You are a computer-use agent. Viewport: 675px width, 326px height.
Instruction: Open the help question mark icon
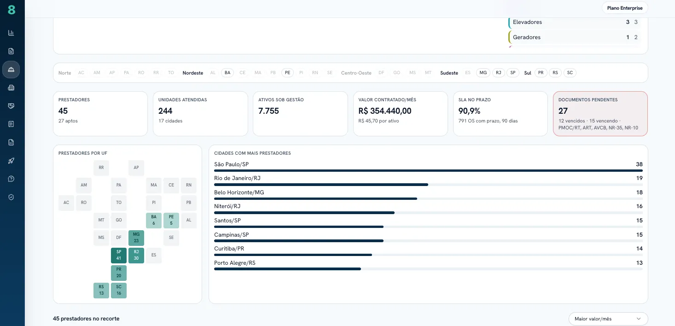point(11,179)
